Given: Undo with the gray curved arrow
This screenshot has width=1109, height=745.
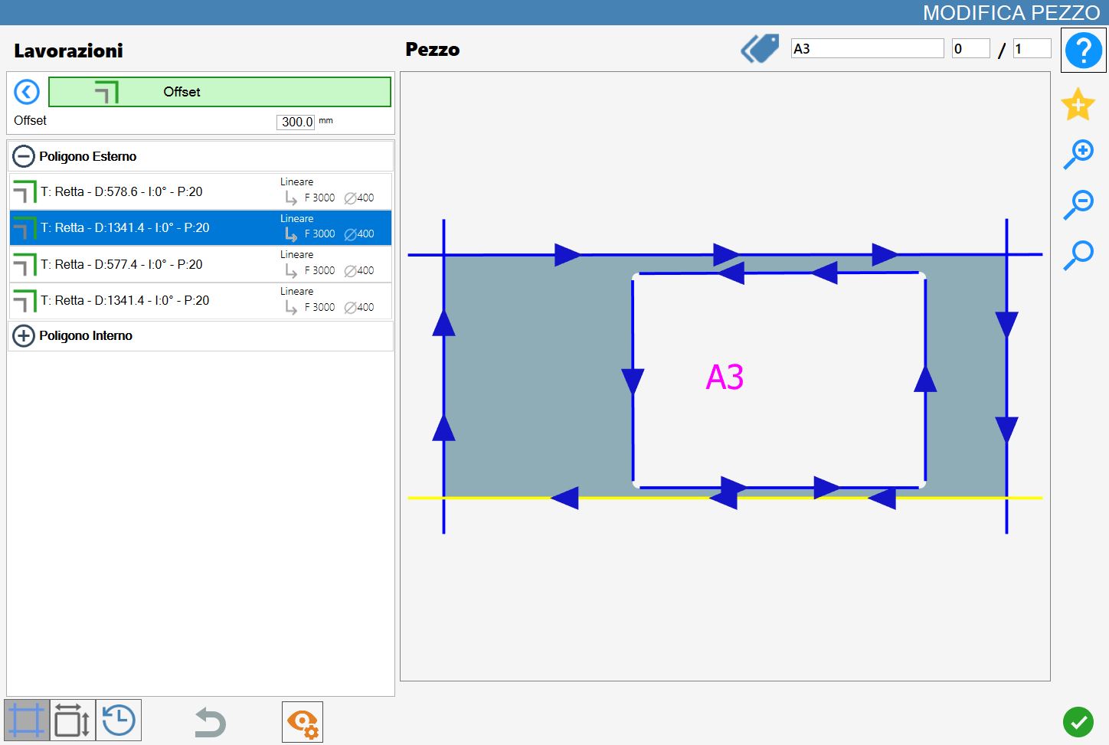Looking at the screenshot, I should pyautogui.click(x=210, y=723).
